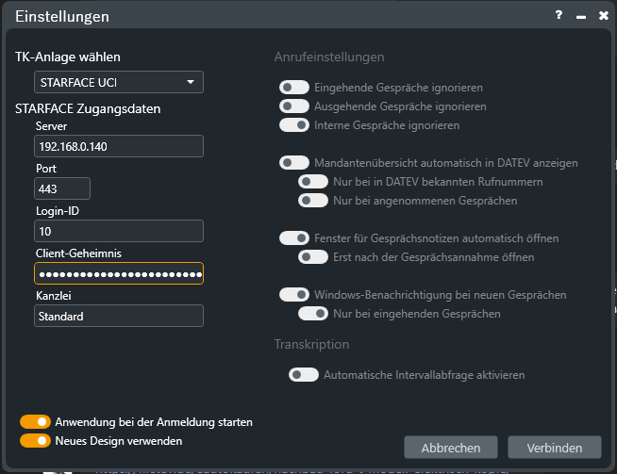
Task: Toggle Ausgehende Gespräche ignorieren
Action: point(294,106)
